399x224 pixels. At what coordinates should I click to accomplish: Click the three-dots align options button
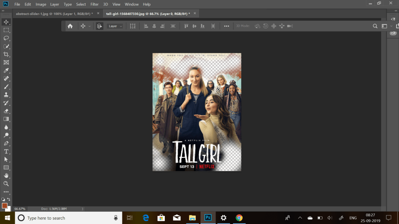tap(226, 26)
